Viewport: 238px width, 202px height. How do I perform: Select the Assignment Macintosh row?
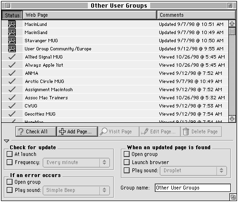(115, 89)
